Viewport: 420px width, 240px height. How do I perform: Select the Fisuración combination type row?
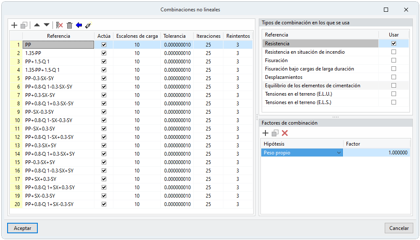click(320, 60)
